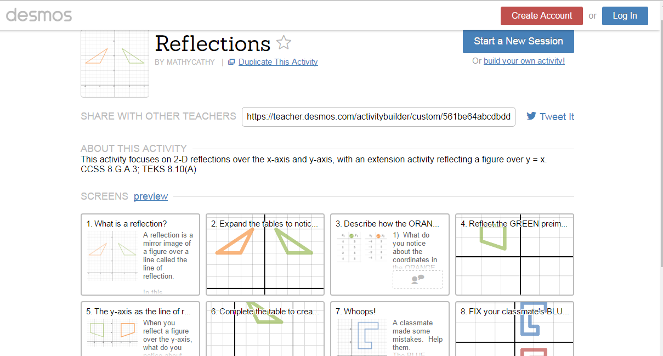Screen dimensions: 663x356
Task: Open screen 5 about the y-axis reflection
Action: [x=140, y=329]
